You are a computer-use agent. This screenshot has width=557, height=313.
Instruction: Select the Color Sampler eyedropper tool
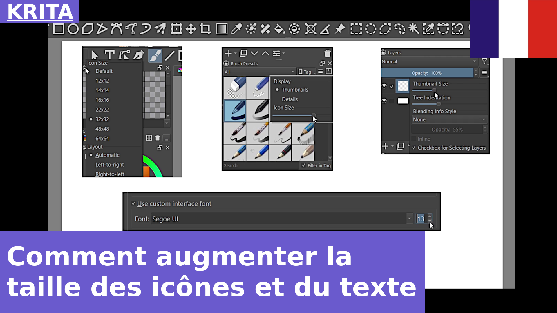click(x=236, y=29)
